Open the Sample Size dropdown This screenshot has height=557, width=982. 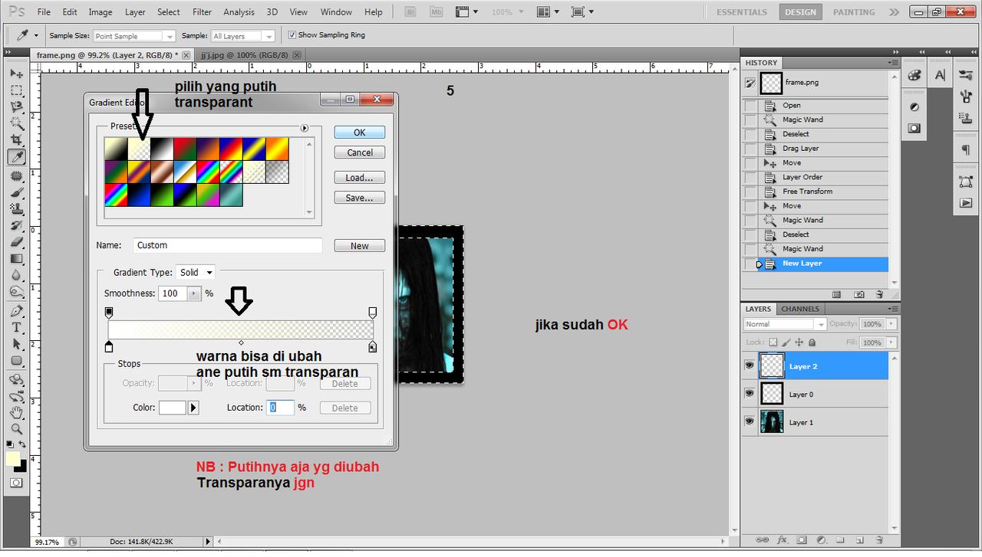pyautogui.click(x=134, y=36)
